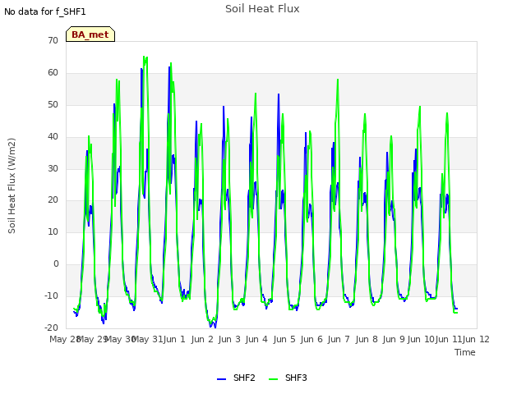The width and height of the screenshot is (526, 394).
Task: Click the Jun 4 x-axis date label
Action: (256, 339)
